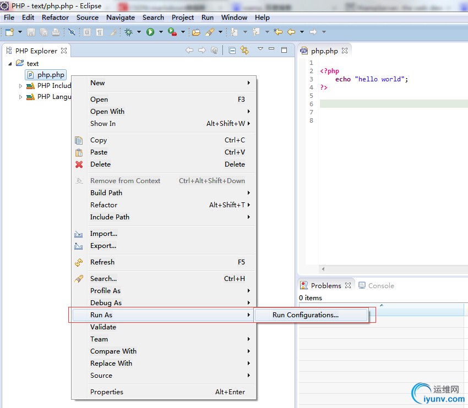Click Collapse All icon in PHP Explorer

point(232,51)
